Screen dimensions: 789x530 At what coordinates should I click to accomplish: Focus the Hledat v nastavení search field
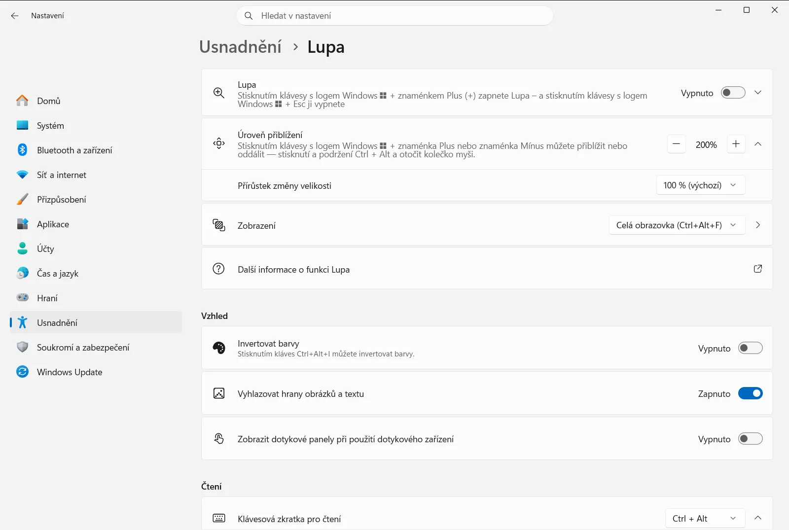(x=395, y=16)
